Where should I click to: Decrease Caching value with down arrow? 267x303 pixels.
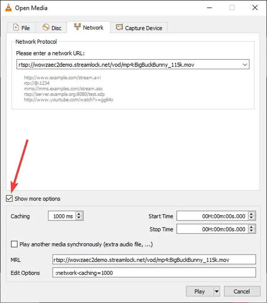tap(79, 218)
